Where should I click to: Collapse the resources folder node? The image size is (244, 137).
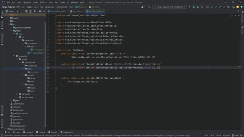14,56
